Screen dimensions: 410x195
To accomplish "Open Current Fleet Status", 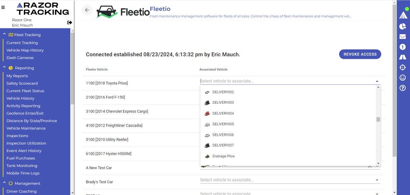I will point(25,91).
